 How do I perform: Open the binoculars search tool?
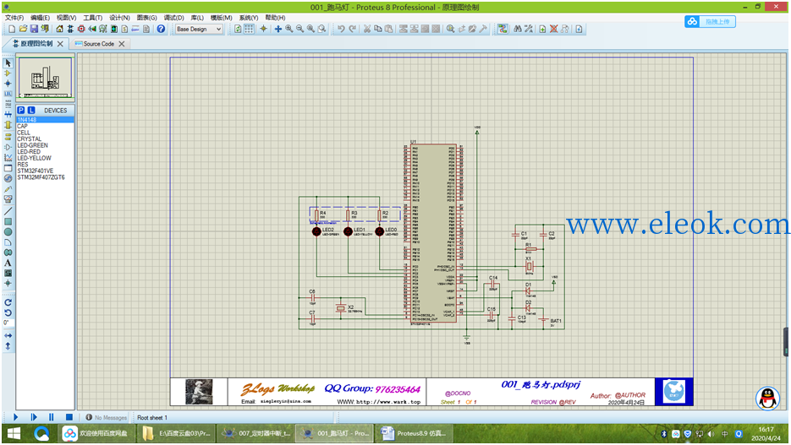tap(518, 29)
